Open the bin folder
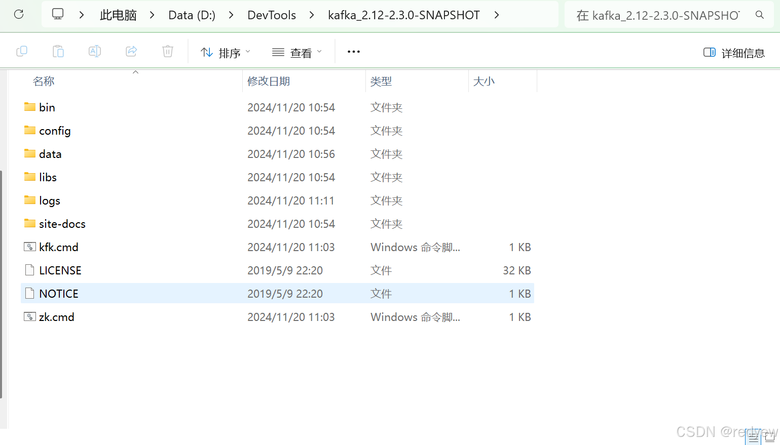 tap(47, 107)
